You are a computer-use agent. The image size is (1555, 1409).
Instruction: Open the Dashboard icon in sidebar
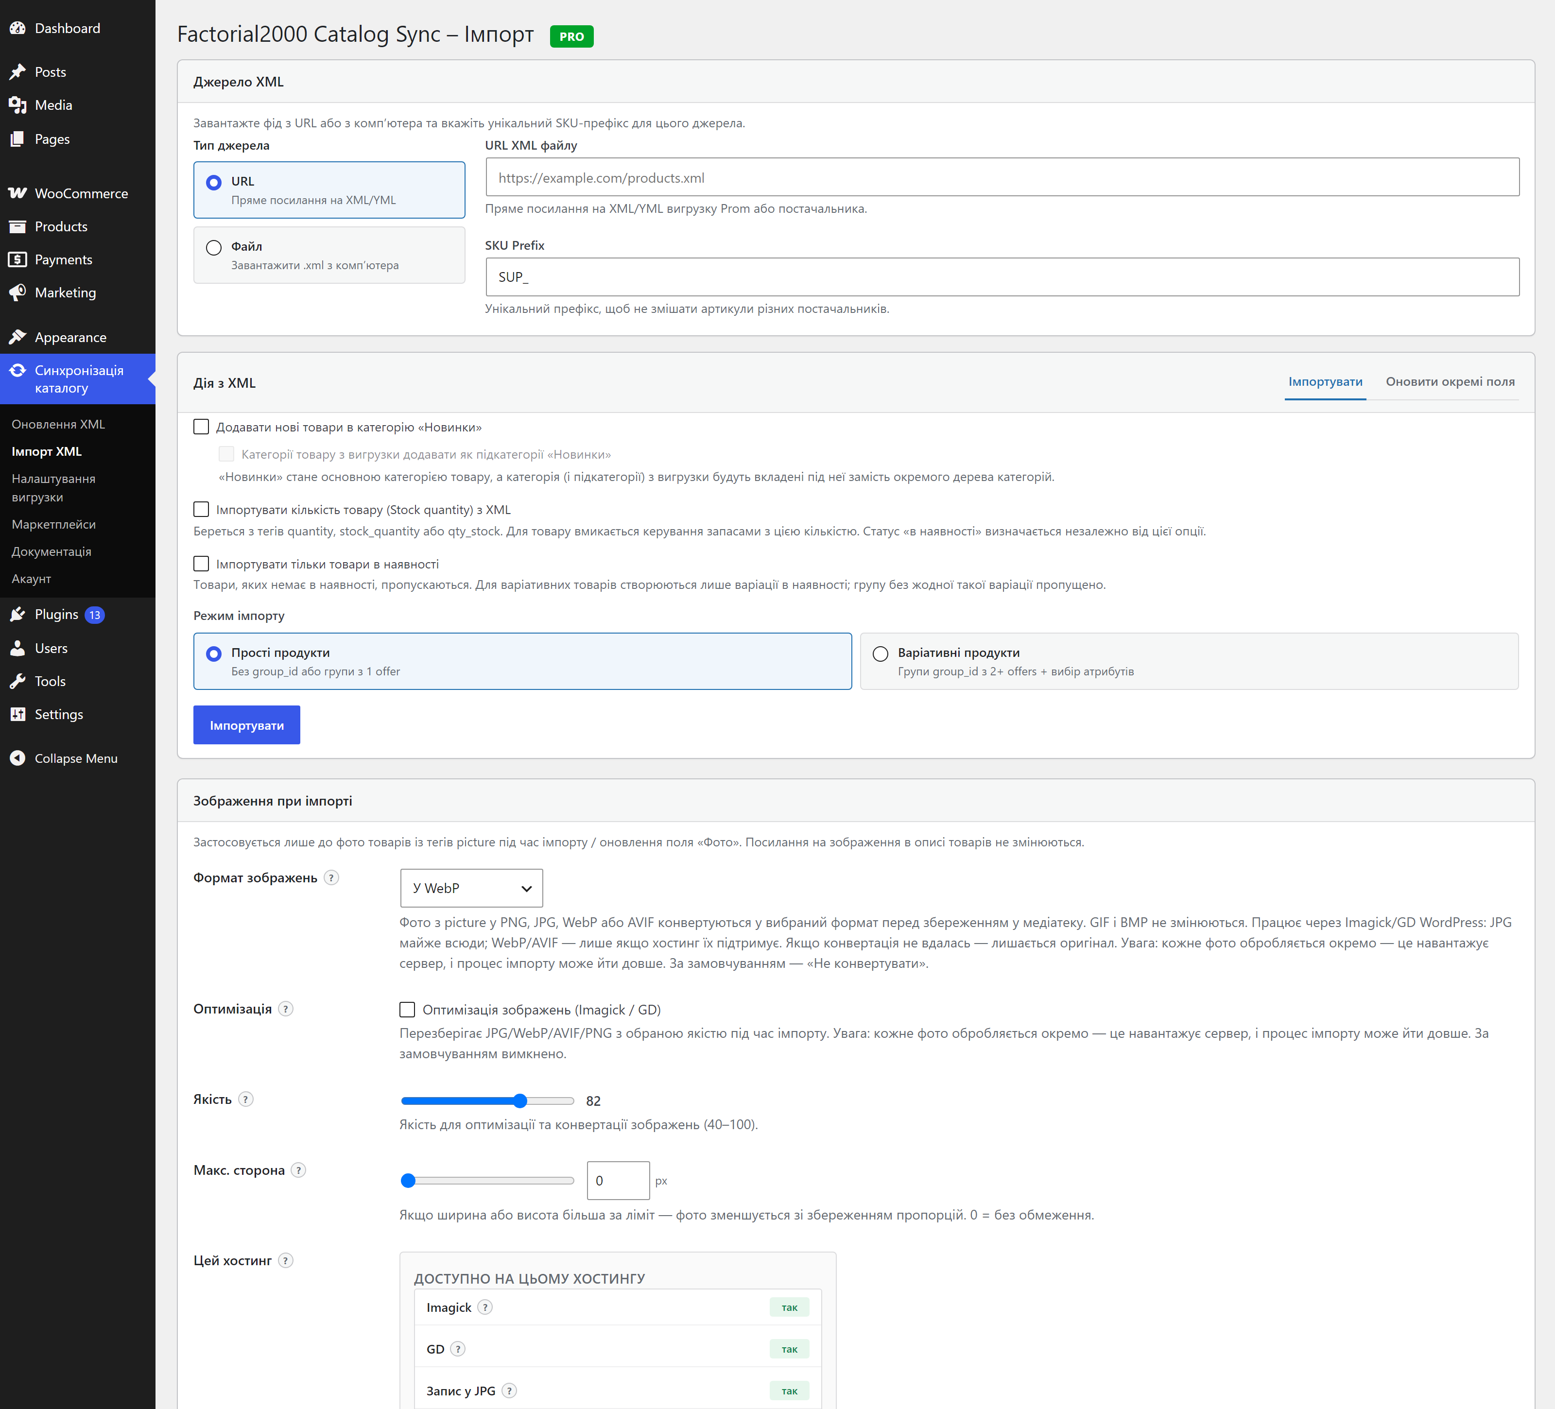[18, 29]
